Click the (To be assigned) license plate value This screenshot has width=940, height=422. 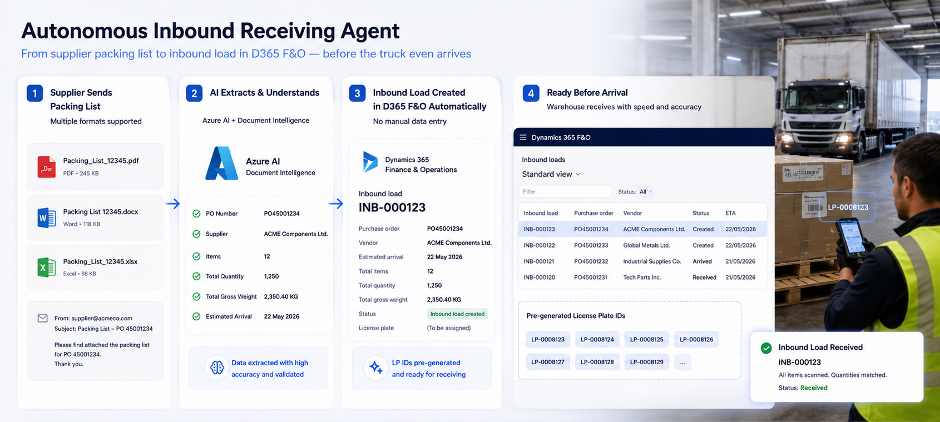point(449,328)
